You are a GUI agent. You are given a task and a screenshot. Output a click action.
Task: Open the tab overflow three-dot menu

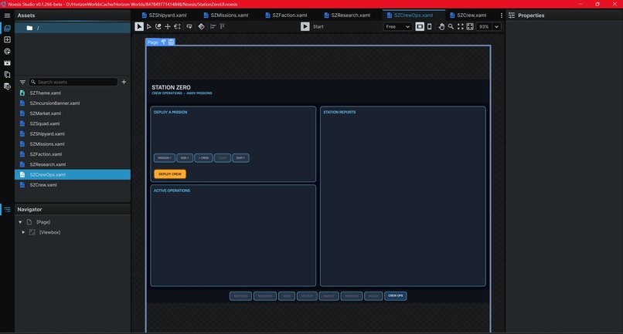(502, 15)
